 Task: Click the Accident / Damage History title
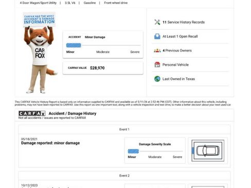73,114
